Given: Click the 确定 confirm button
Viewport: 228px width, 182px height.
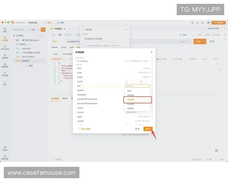Looking at the screenshot, I should click(x=148, y=129).
